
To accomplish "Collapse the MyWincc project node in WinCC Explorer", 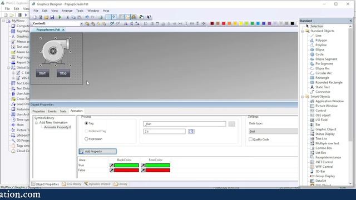I will (4, 21).
